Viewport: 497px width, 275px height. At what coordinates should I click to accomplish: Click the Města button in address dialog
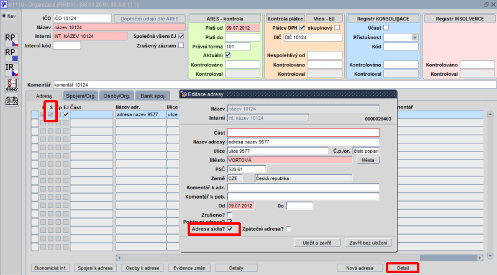(368, 160)
